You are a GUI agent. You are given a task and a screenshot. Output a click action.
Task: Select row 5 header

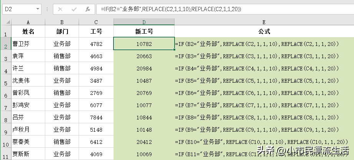tap(6, 80)
